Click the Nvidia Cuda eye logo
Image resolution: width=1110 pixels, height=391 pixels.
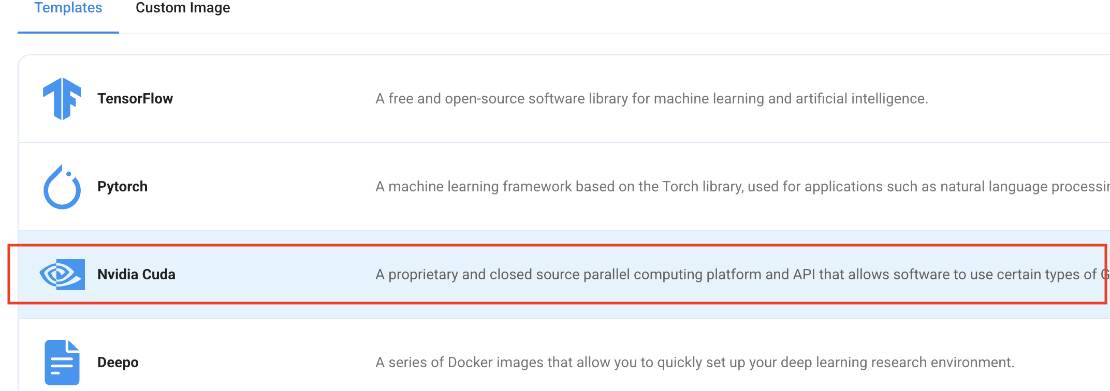point(62,275)
